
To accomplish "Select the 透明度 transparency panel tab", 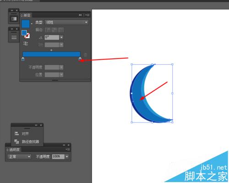I will click(13, 150).
